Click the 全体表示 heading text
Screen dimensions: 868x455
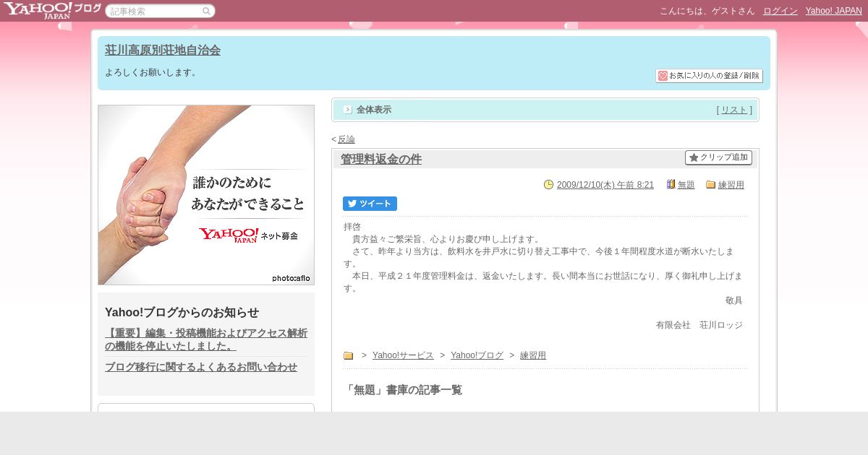(x=374, y=110)
